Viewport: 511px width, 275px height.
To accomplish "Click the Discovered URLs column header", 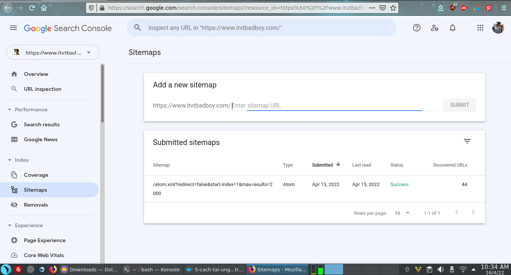I will click(x=450, y=165).
